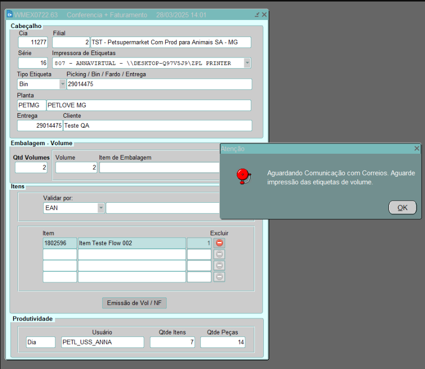Click the Qtd Volumes field
This screenshot has height=369, width=425.
(31, 168)
